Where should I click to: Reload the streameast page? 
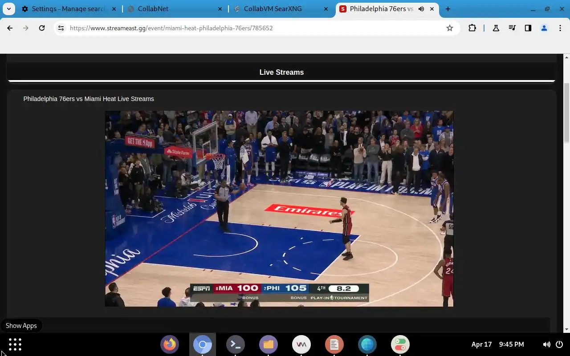pos(42,28)
